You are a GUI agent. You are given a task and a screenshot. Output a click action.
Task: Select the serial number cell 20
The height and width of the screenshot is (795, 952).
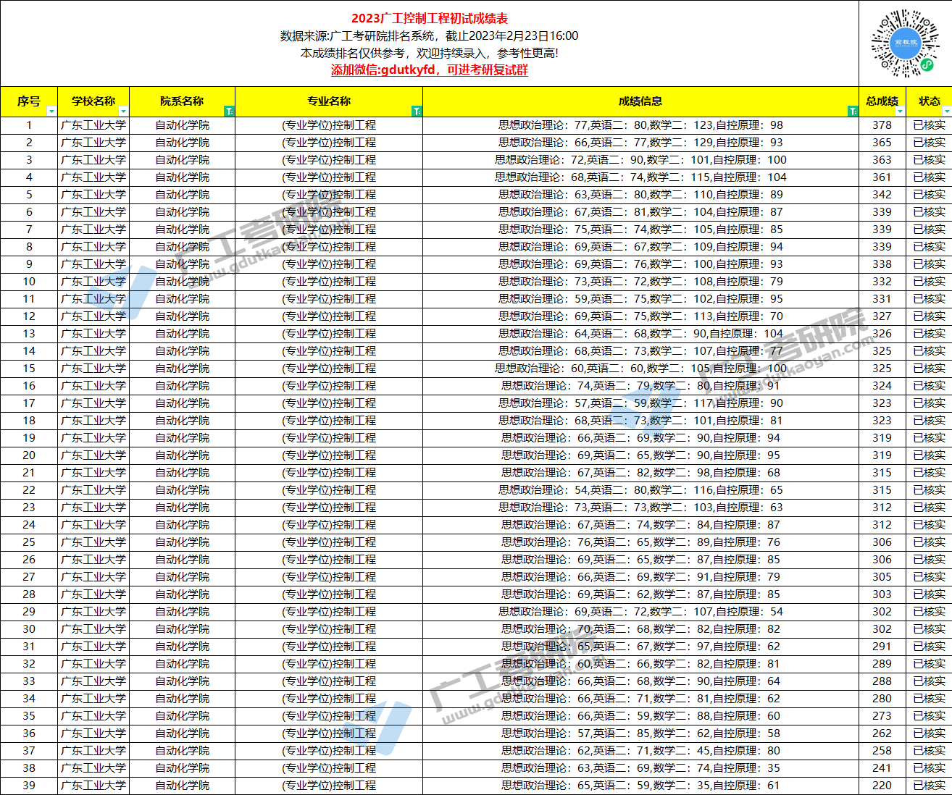[29, 455]
